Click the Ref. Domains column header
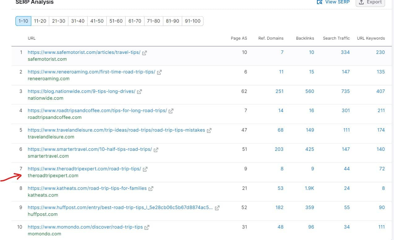Screen dimensions: 394x240 click(x=271, y=38)
